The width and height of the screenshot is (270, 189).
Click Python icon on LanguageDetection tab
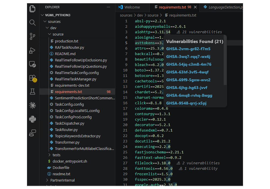(205, 7)
